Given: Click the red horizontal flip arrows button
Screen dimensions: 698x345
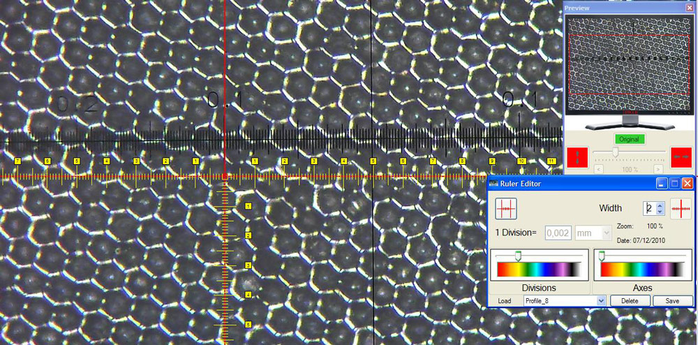Looking at the screenshot, I should 681,157.
